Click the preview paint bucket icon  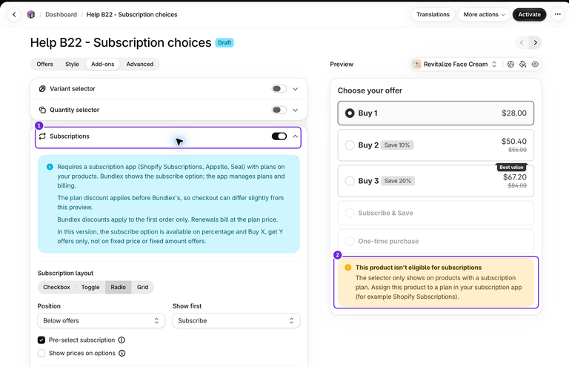[x=522, y=65]
